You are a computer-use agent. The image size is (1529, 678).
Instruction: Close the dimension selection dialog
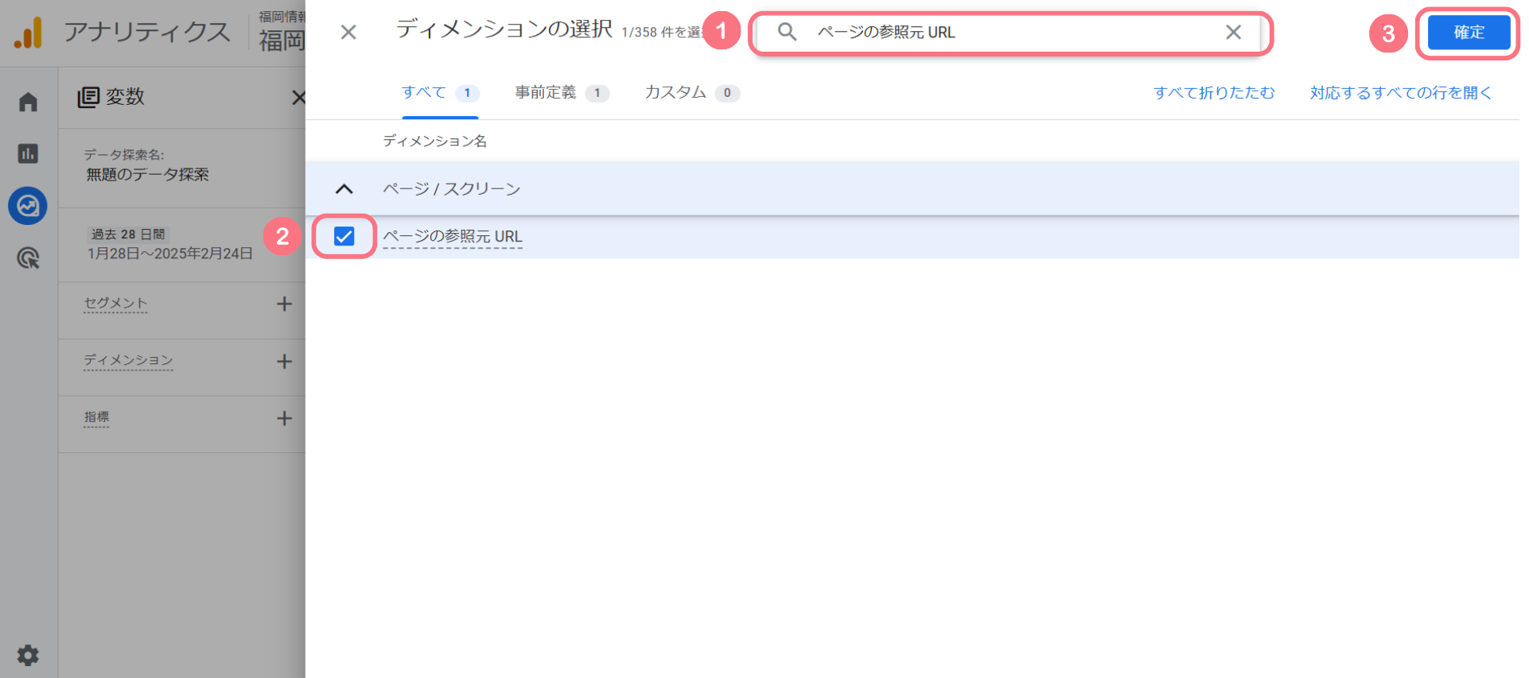click(348, 33)
